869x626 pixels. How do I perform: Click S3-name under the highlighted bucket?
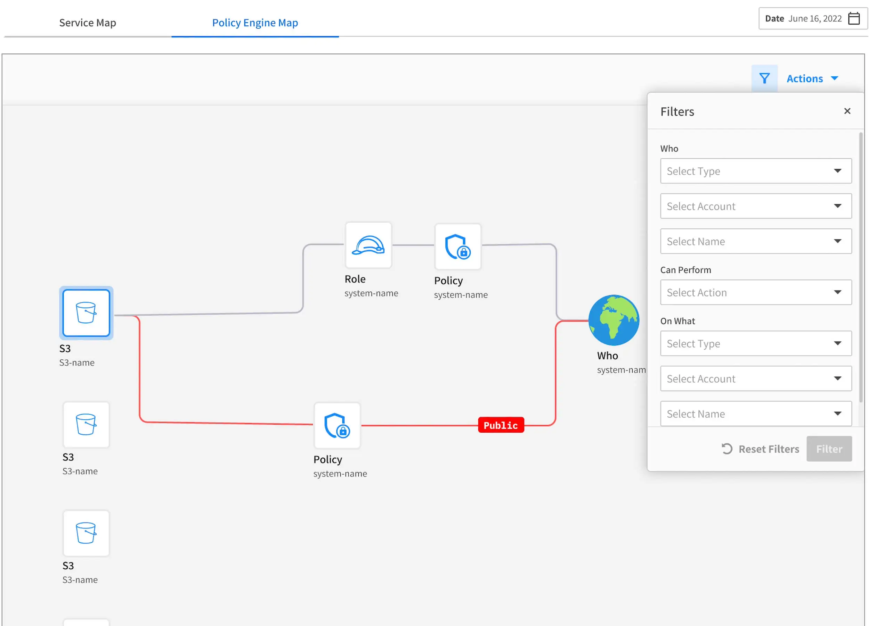point(76,362)
